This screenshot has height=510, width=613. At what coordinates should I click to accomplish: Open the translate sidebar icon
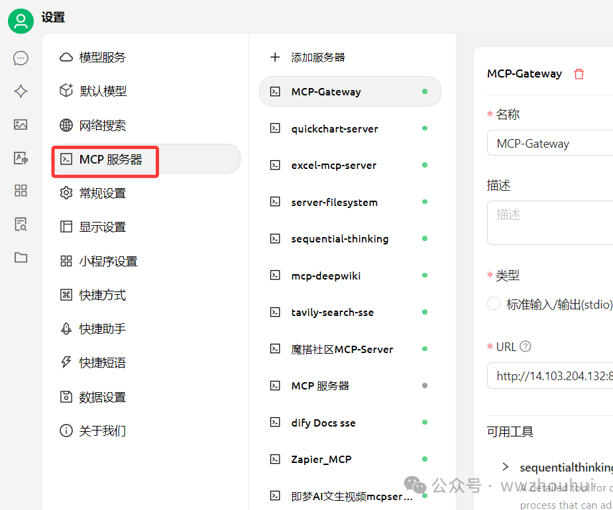click(x=21, y=158)
